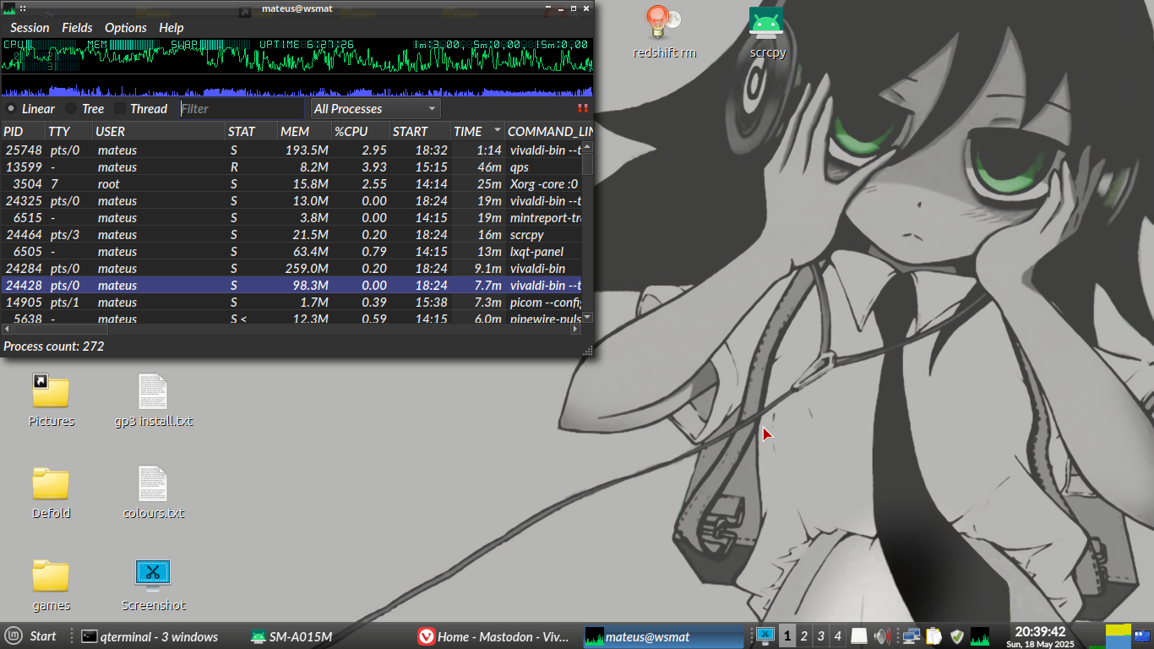
Task: Click the mateus@wsmat taskbar button
Action: pyautogui.click(x=663, y=636)
